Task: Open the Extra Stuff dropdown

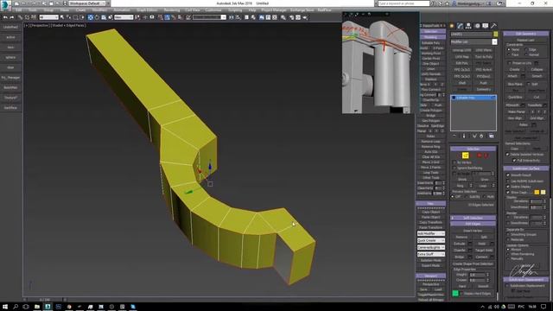Action: coord(431,254)
